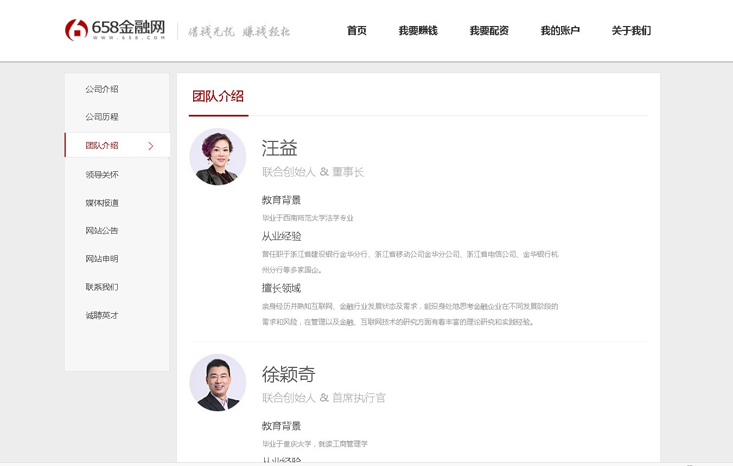The width and height of the screenshot is (733, 466).
Task: Select 网站公告 in the sidebar
Action: (x=101, y=230)
